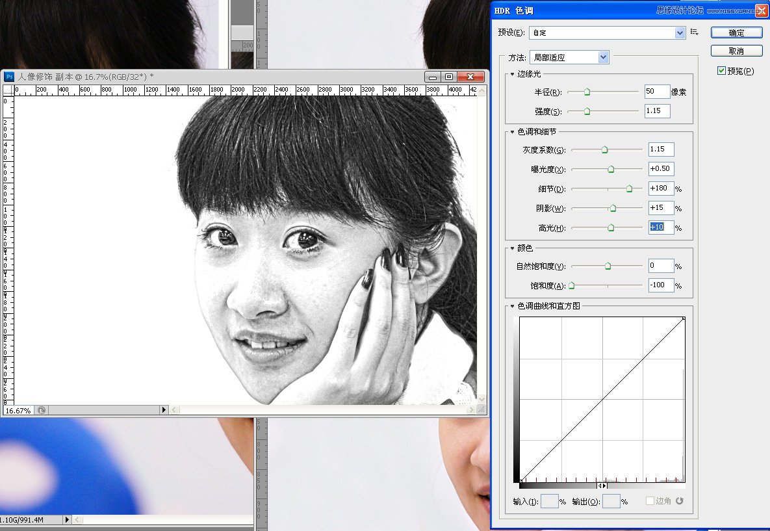770x531 pixels.
Task: Collapse the 边缘光 edge glow section
Action: click(511, 73)
